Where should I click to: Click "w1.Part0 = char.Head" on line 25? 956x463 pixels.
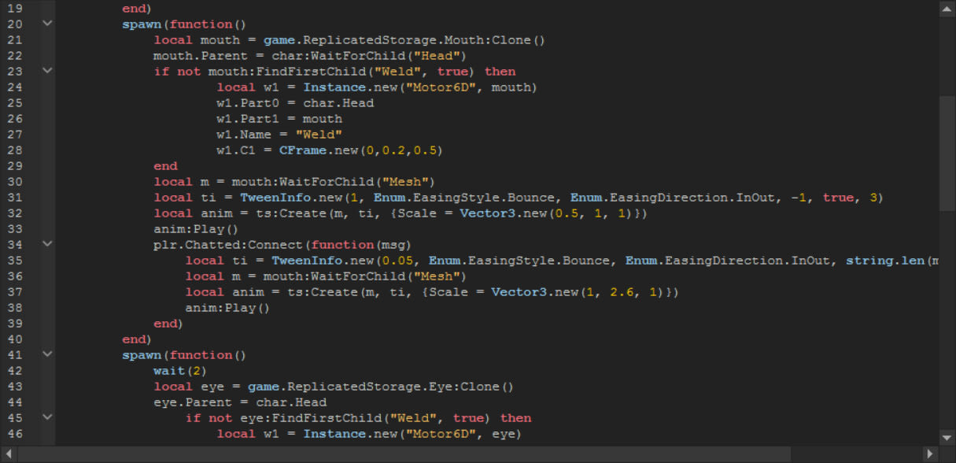pyautogui.click(x=295, y=102)
